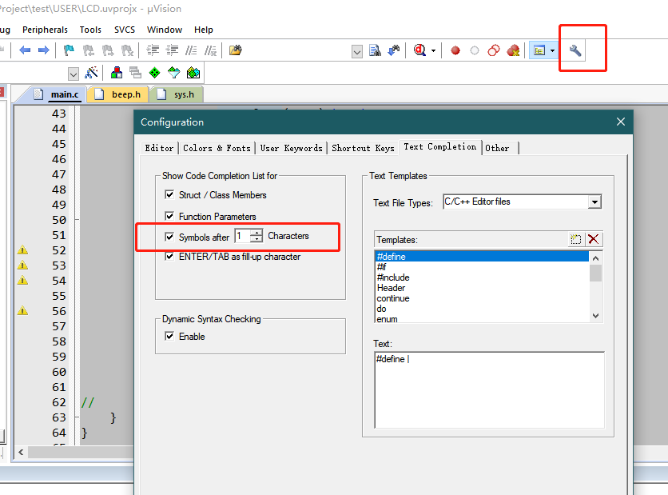This screenshot has width=668, height=495.
Task: Switch to the User Keywords tab
Action: [292, 148]
